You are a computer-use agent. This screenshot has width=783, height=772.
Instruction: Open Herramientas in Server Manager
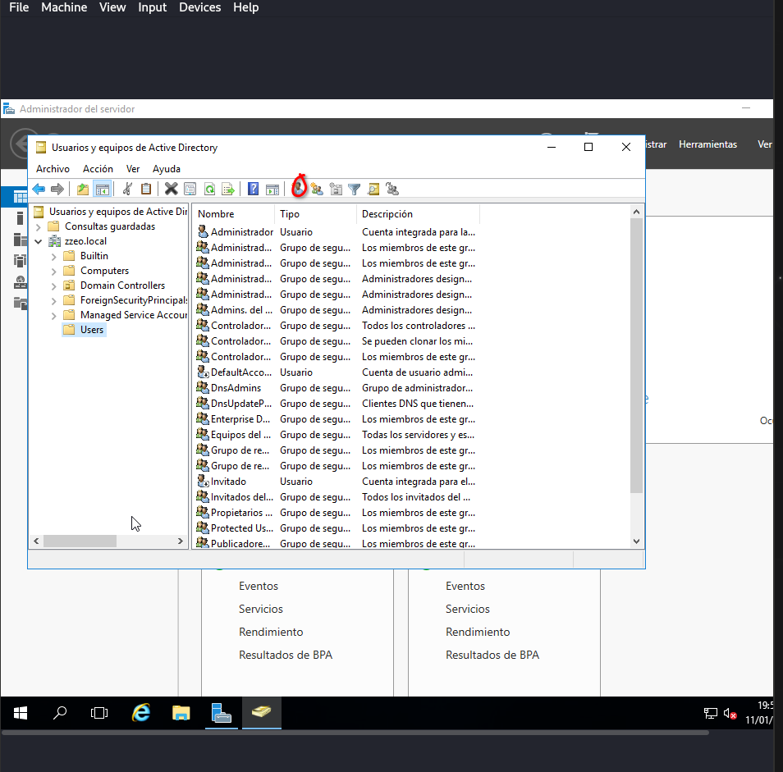pyautogui.click(x=707, y=144)
